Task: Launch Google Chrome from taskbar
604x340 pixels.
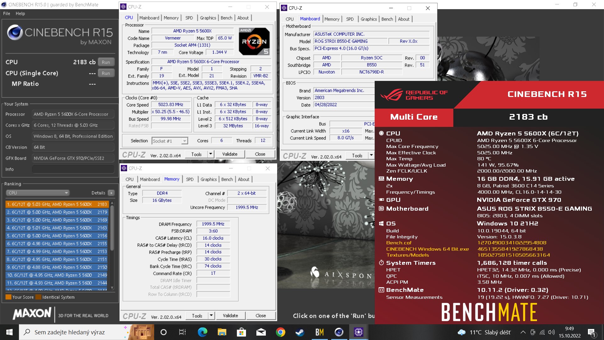Action: point(280,332)
